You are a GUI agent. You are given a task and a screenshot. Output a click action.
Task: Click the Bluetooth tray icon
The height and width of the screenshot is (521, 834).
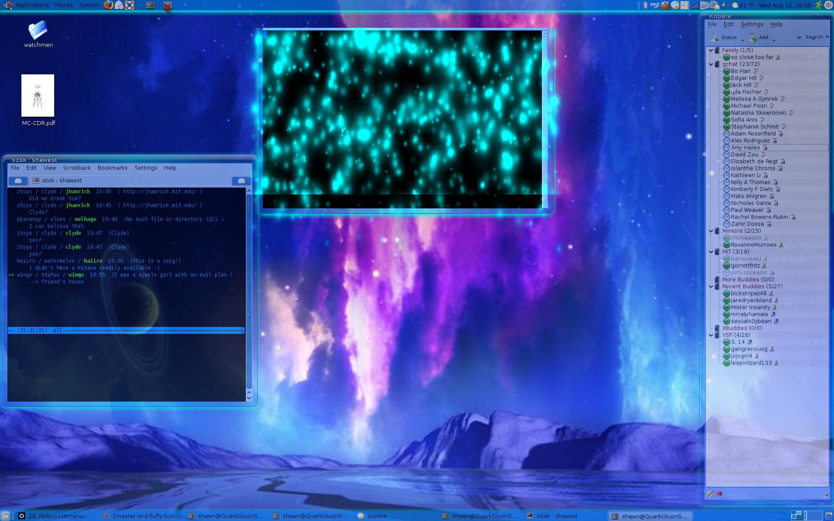pyautogui.click(x=645, y=5)
